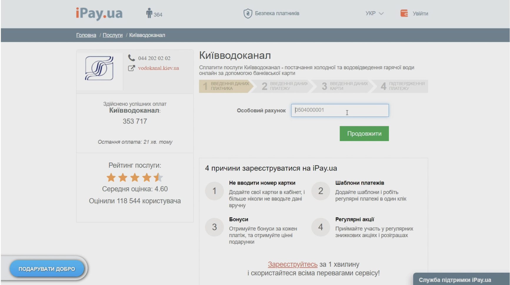510x285 pixels.
Task: Click the phone icon
Action: (131, 58)
